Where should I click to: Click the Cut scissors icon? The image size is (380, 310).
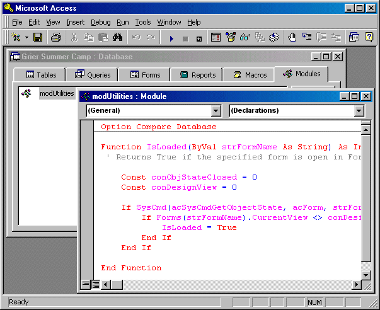(x=74, y=37)
